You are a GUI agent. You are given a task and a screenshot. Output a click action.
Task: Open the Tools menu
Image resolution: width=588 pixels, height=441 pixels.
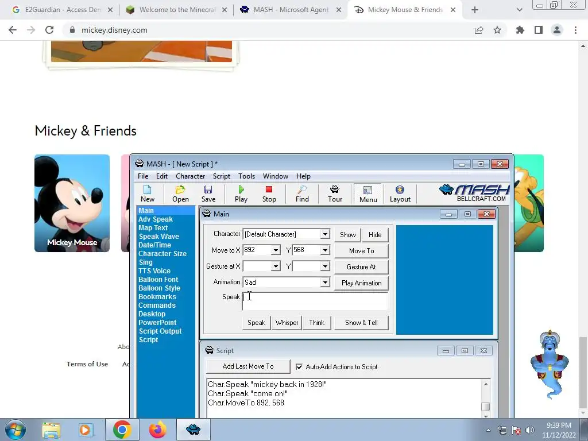click(246, 176)
